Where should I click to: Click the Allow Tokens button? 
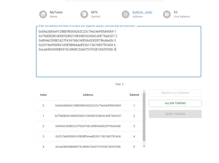[175, 103]
